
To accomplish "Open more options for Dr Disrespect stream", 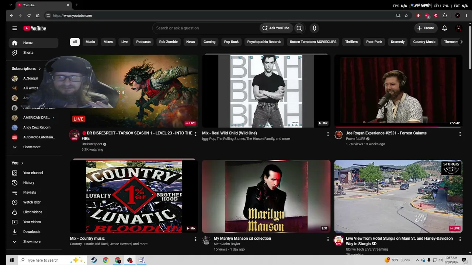I will point(196,134).
